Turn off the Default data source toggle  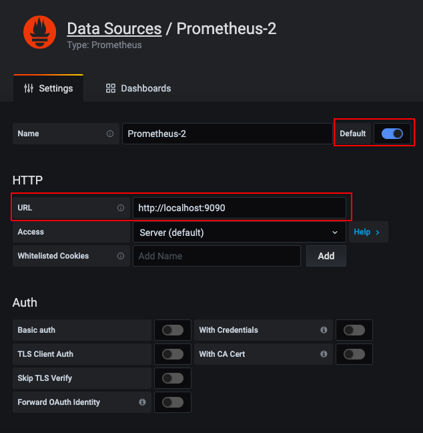[x=392, y=134]
